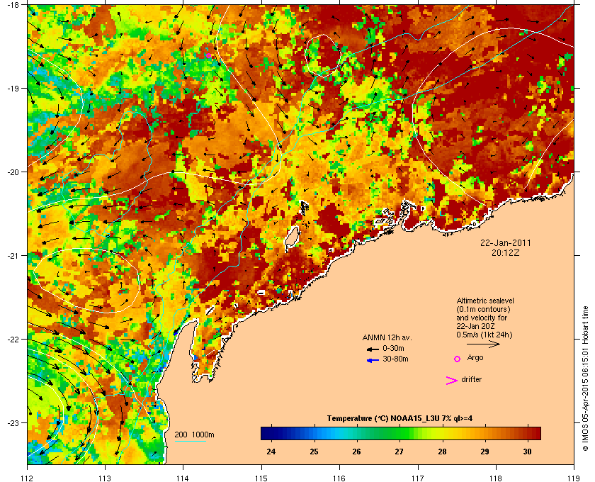The height and width of the screenshot is (482, 595).
Task: Click the Temperature NOAA15_L3U colorbar title
Action: point(399,419)
